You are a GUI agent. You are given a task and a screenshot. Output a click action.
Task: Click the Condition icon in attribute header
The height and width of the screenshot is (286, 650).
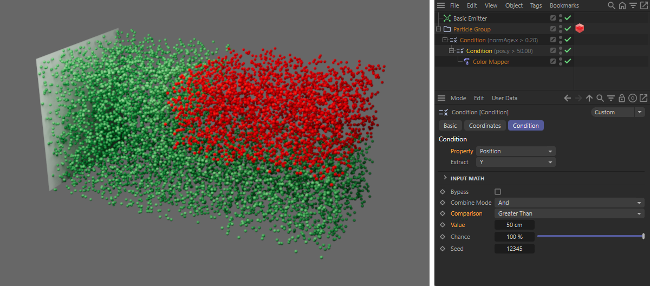pyautogui.click(x=443, y=112)
